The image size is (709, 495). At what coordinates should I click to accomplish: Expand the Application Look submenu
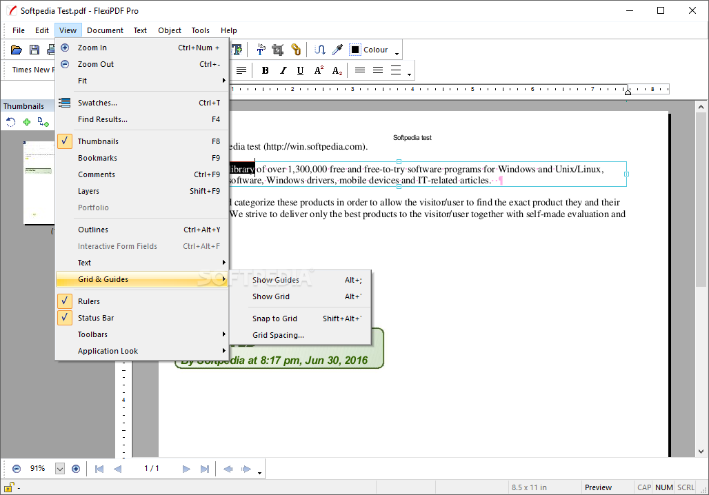click(x=142, y=351)
